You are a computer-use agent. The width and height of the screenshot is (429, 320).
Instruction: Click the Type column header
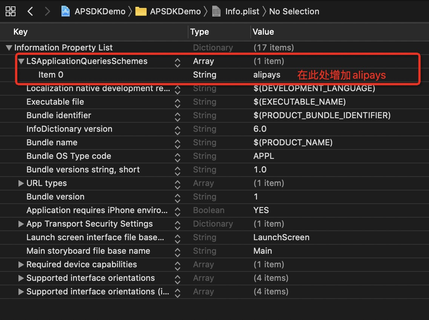point(199,32)
